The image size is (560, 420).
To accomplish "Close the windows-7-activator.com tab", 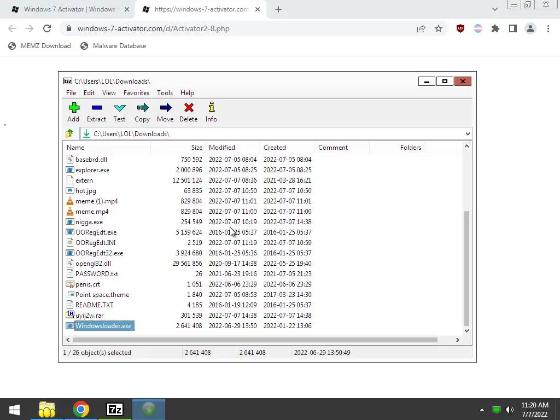I will pos(258,10).
